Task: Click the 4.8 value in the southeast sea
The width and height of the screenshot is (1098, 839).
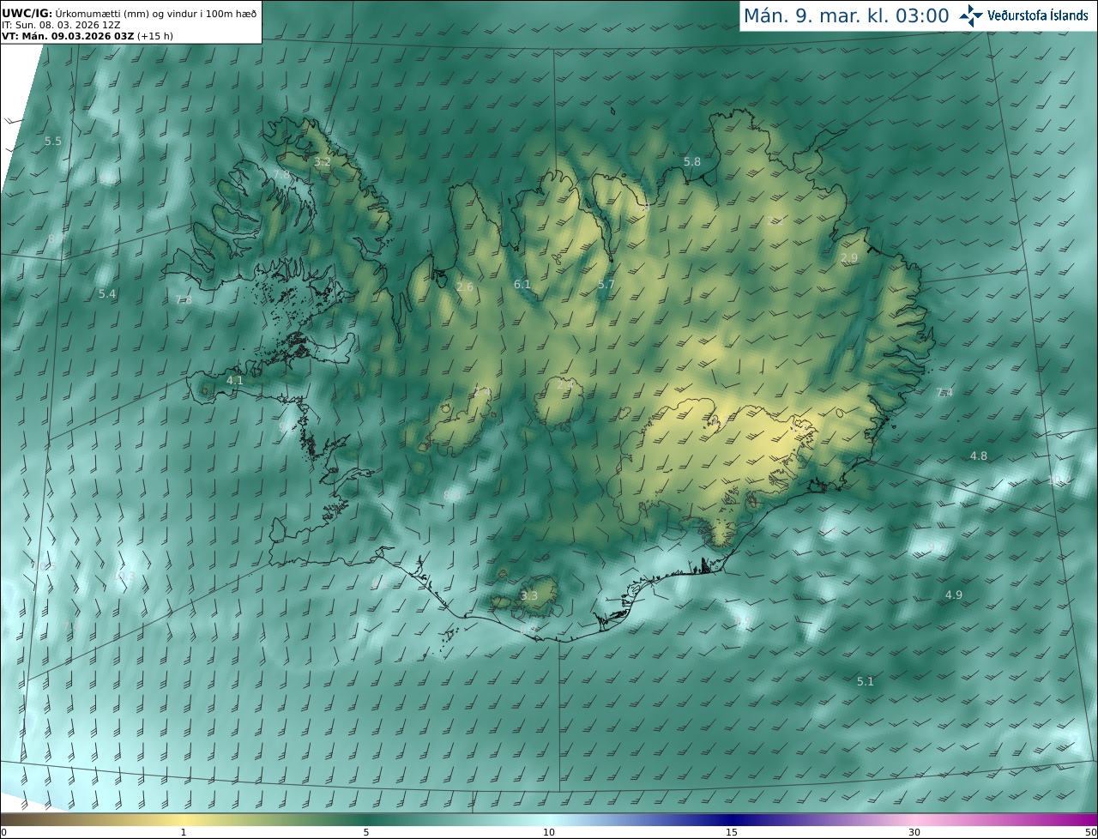Action: click(x=979, y=456)
